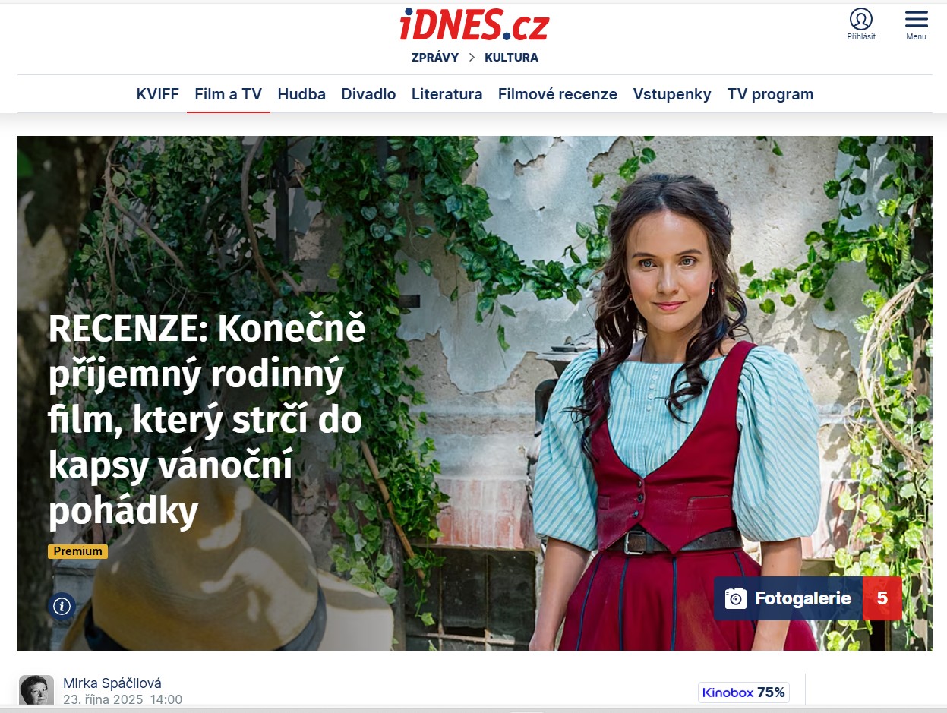Open the hamburger Menu icon
The width and height of the screenshot is (947, 713).
916,19
